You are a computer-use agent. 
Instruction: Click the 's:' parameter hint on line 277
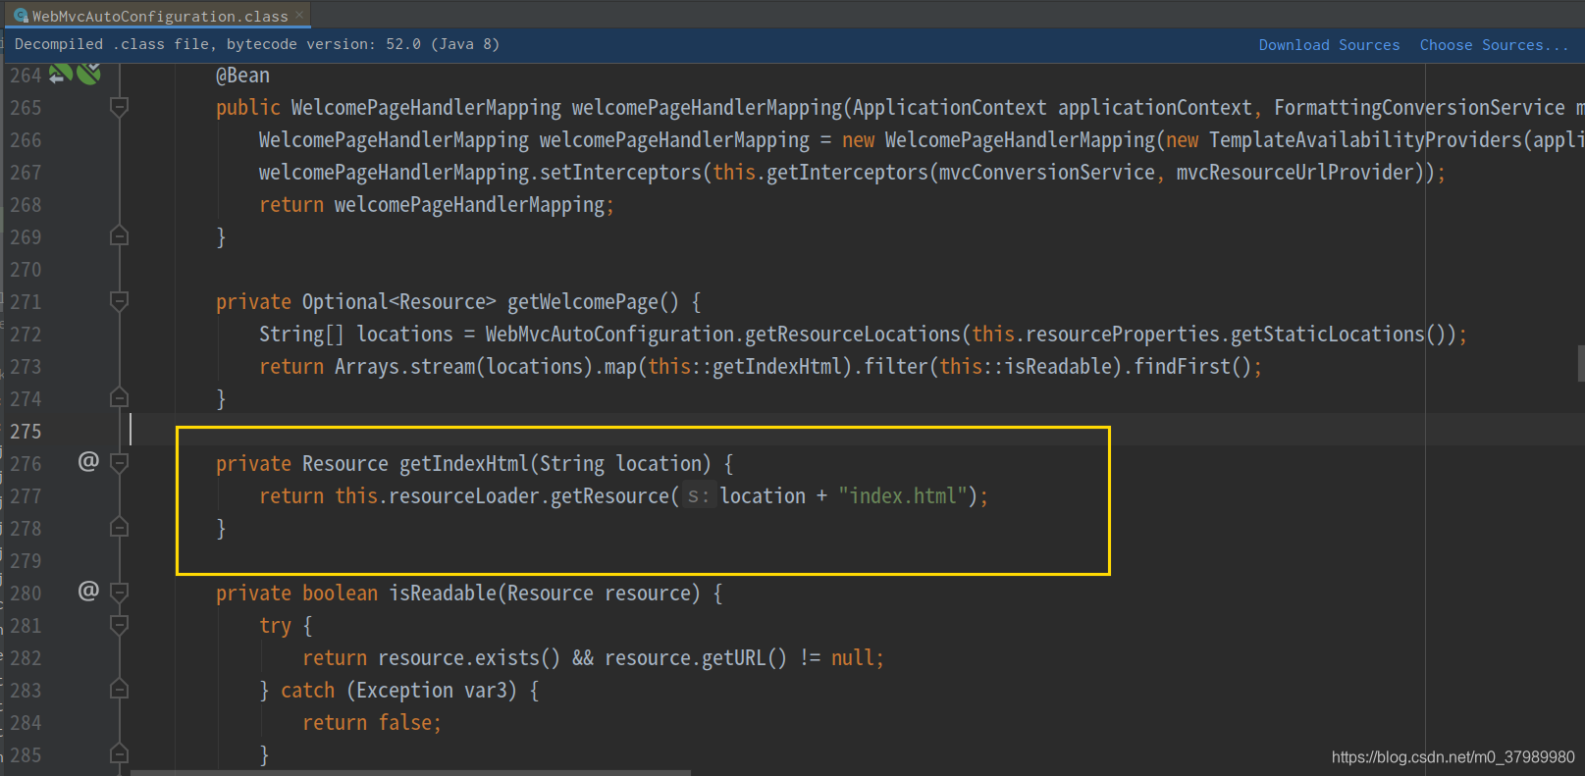coord(698,496)
